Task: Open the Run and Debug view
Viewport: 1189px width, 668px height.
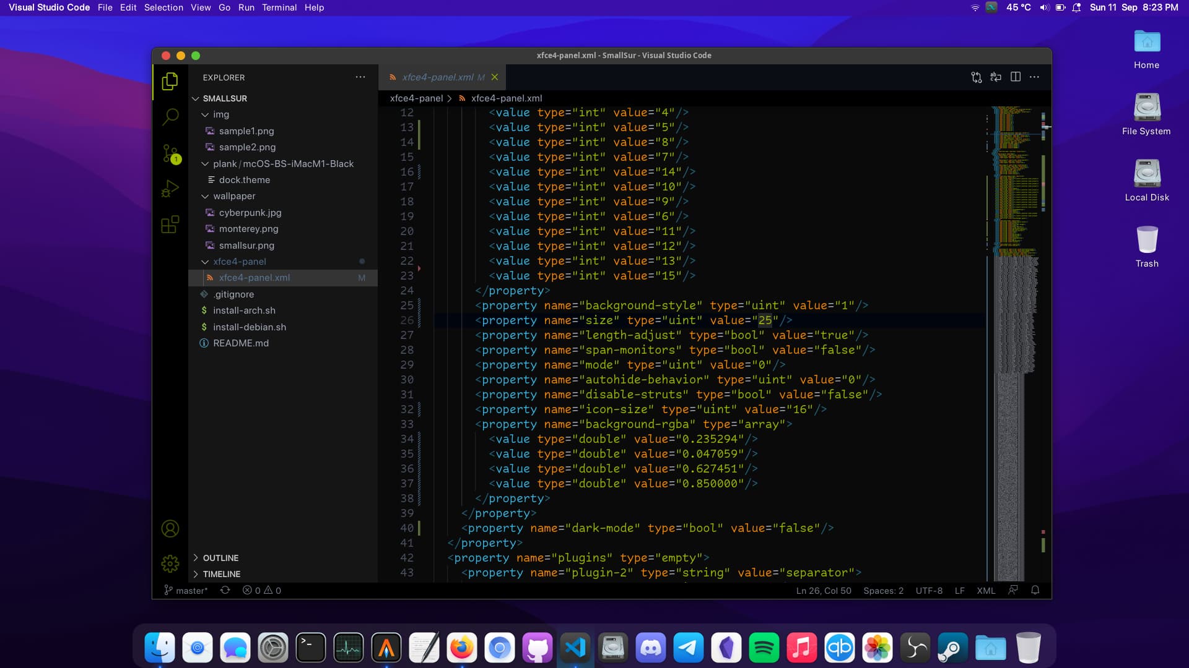Action: [x=170, y=188]
